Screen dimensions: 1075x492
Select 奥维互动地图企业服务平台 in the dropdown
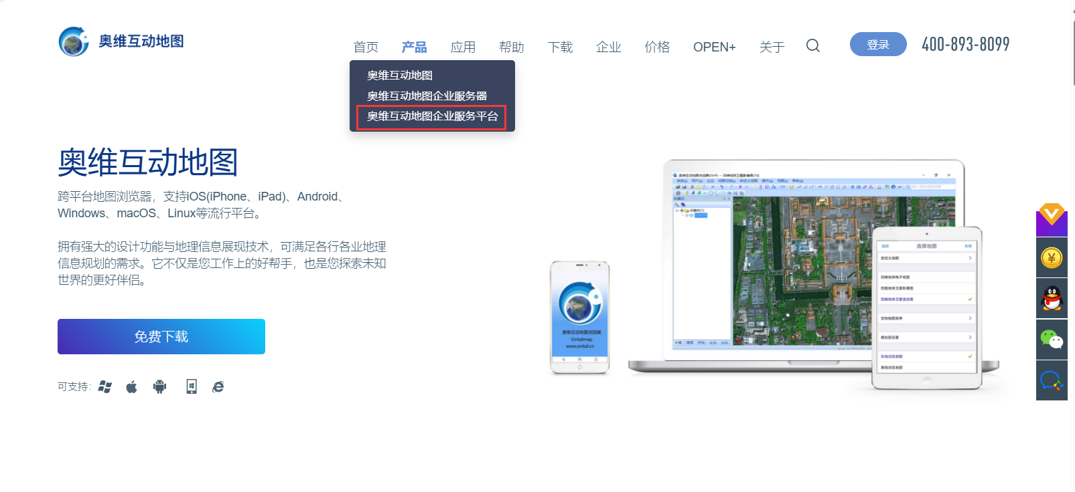pyautogui.click(x=432, y=116)
